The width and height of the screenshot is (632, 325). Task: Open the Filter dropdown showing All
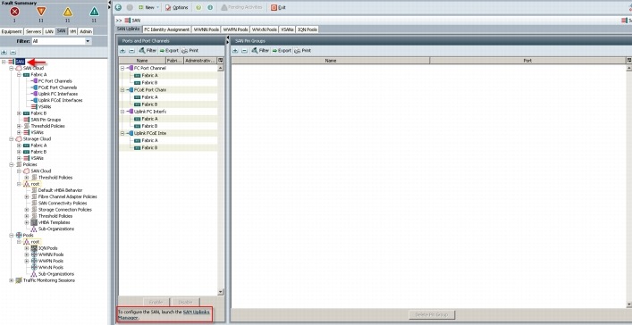coord(62,41)
